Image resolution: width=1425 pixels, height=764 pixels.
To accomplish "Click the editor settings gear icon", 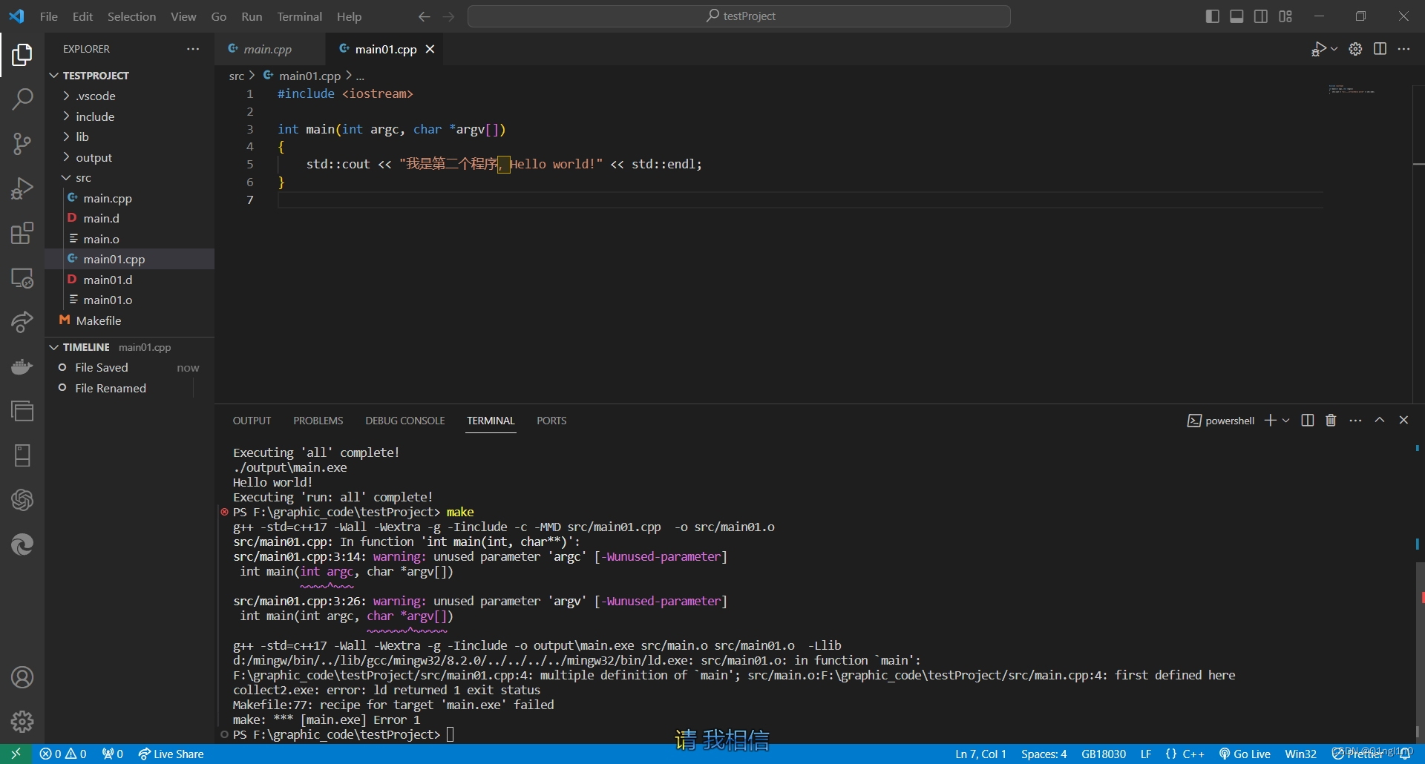I will (1355, 49).
